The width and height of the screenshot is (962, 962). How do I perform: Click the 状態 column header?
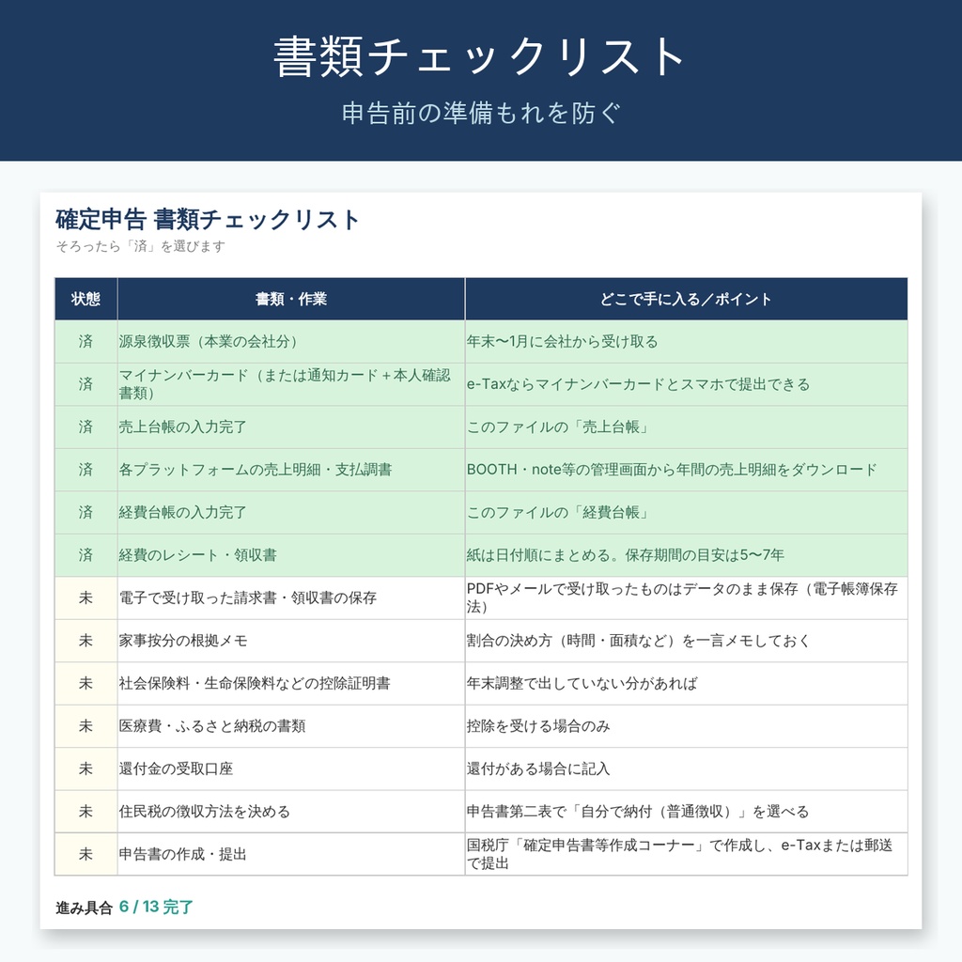[x=85, y=299]
